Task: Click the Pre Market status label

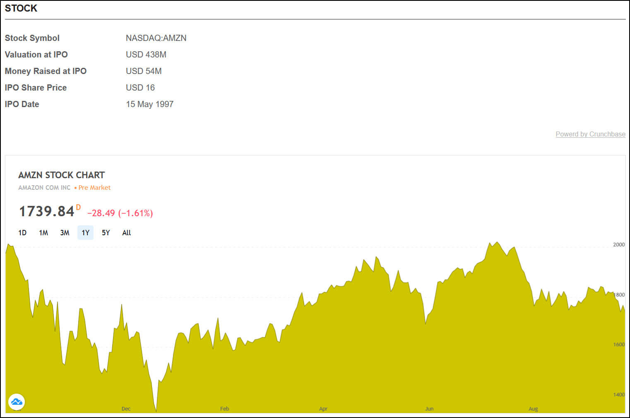Action: pyautogui.click(x=94, y=188)
